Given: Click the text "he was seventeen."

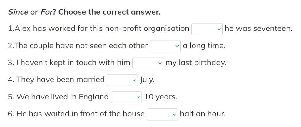Looking at the screenshot, I should click(258, 29).
